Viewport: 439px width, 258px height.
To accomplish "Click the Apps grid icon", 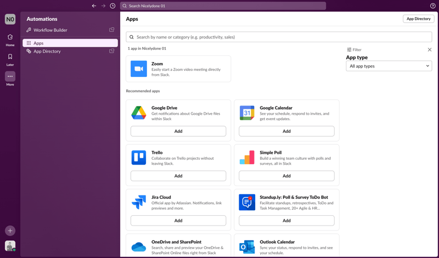I will click(29, 43).
